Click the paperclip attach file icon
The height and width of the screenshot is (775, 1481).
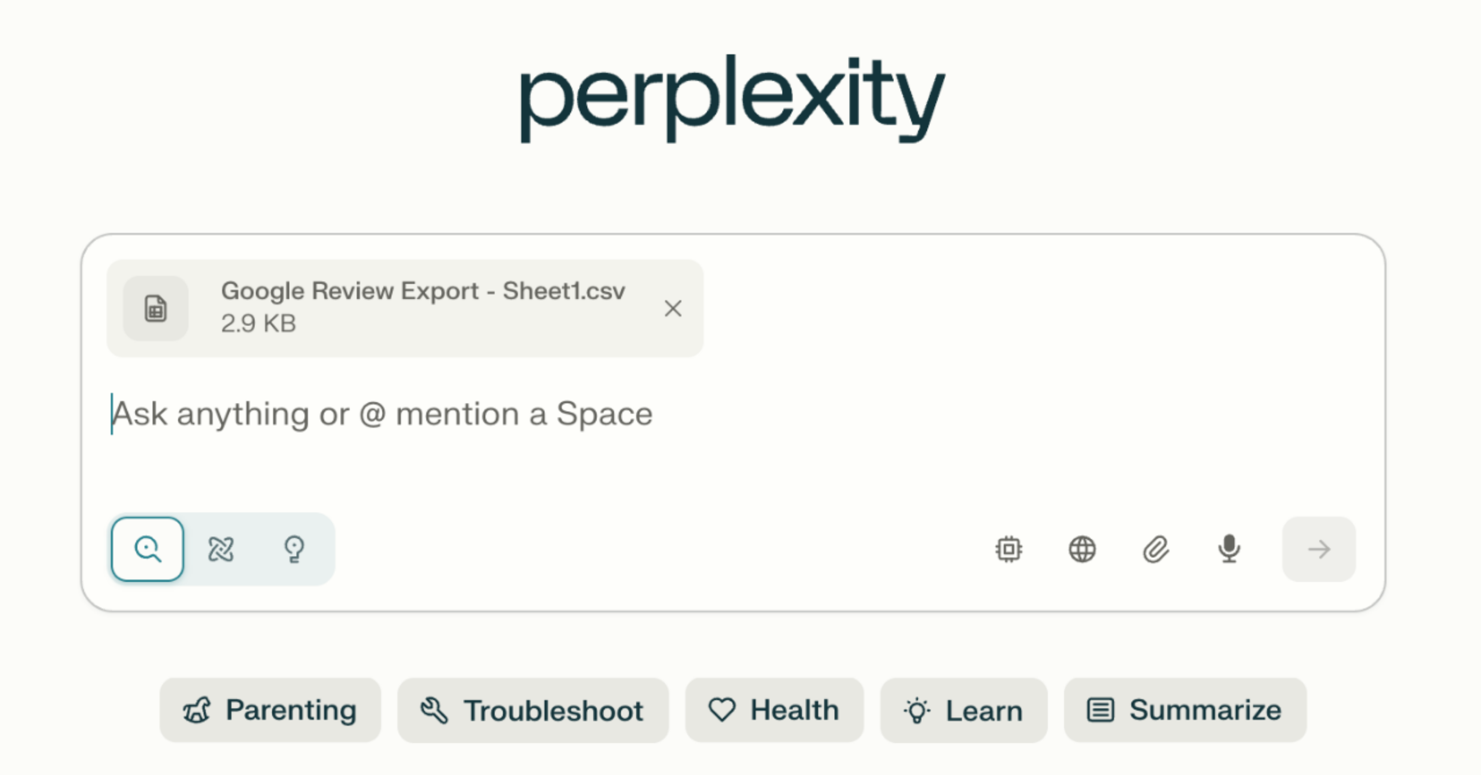(x=1156, y=549)
